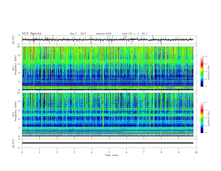Click the "2" kHz tick on the ch.2 axis

(19, 128)
